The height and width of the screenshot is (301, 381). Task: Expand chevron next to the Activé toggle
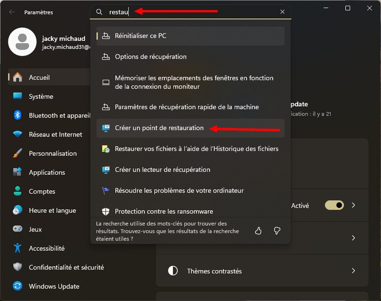(x=353, y=205)
